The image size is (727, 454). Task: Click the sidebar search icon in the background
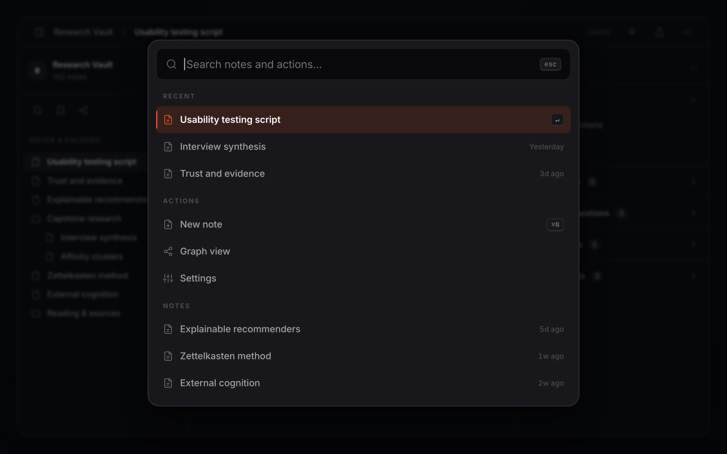click(x=38, y=110)
